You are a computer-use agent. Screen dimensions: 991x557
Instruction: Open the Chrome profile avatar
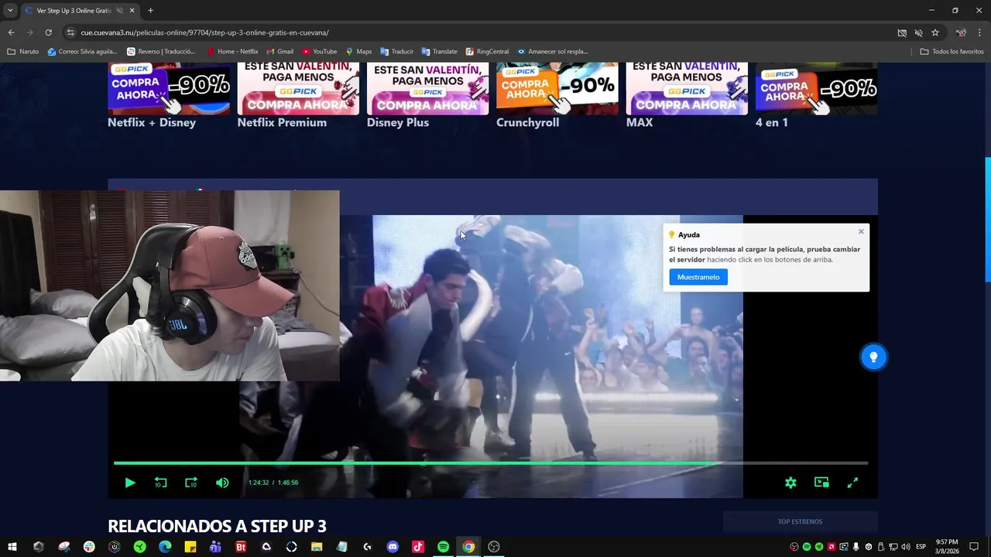click(x=961, y=32)
